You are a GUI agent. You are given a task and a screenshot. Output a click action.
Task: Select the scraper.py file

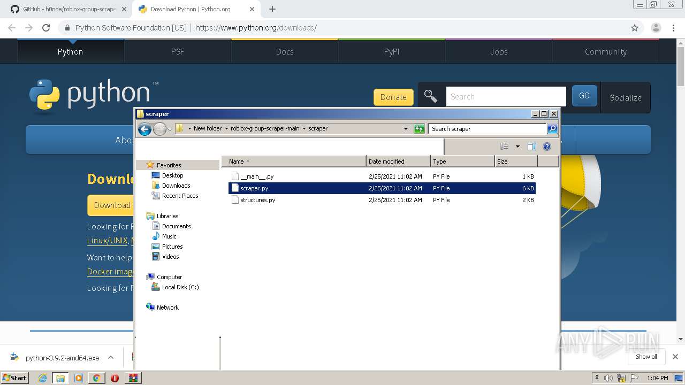[382, 188]
